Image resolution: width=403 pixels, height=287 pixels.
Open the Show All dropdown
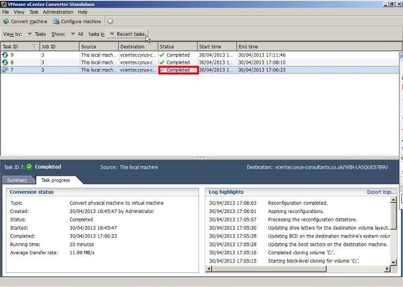(77, 34)
